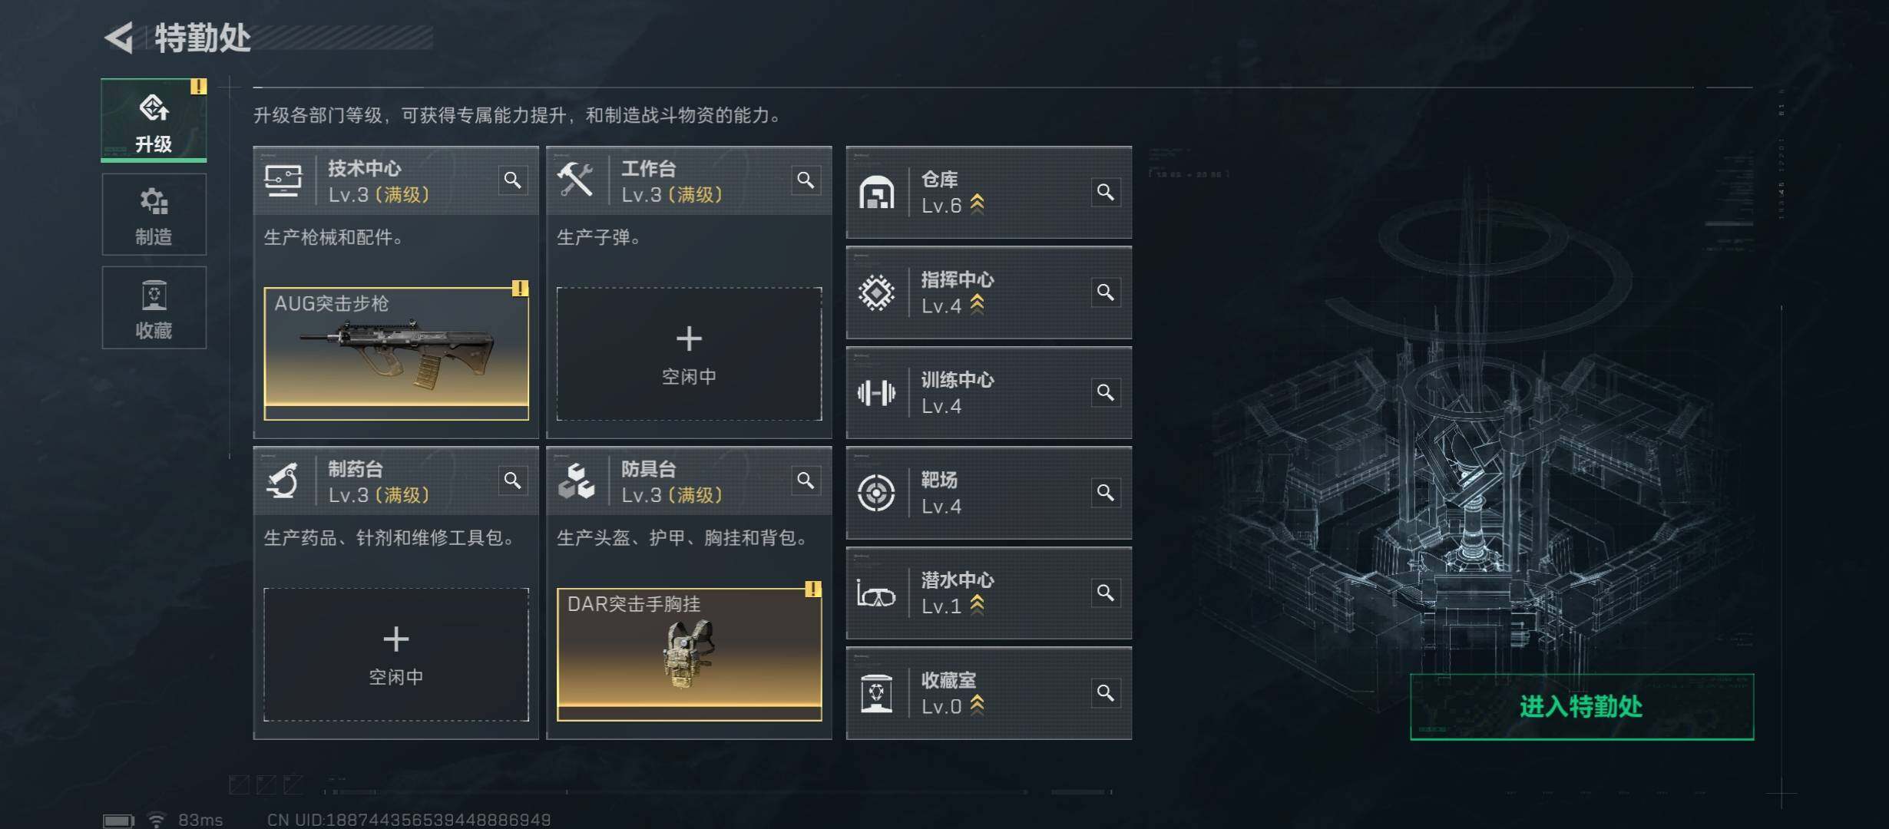Click the 防具台 magnifier icon
1889x829 pixels.
(x=806, y=481)
